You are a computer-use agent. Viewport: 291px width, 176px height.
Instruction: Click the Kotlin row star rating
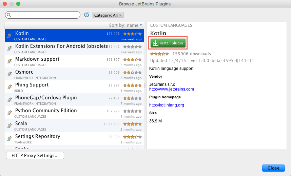click(132, 34)
